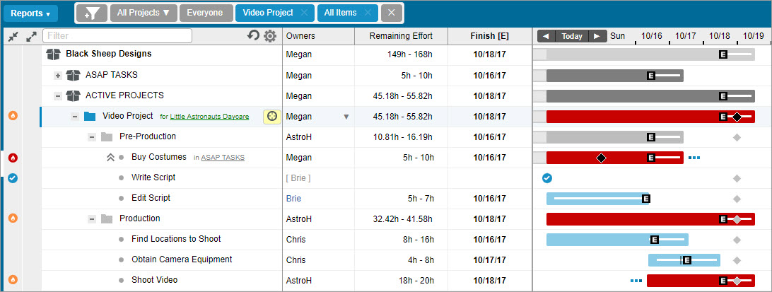
Task: Collapse the Pre-Production folder
Action: pos(92,136)
